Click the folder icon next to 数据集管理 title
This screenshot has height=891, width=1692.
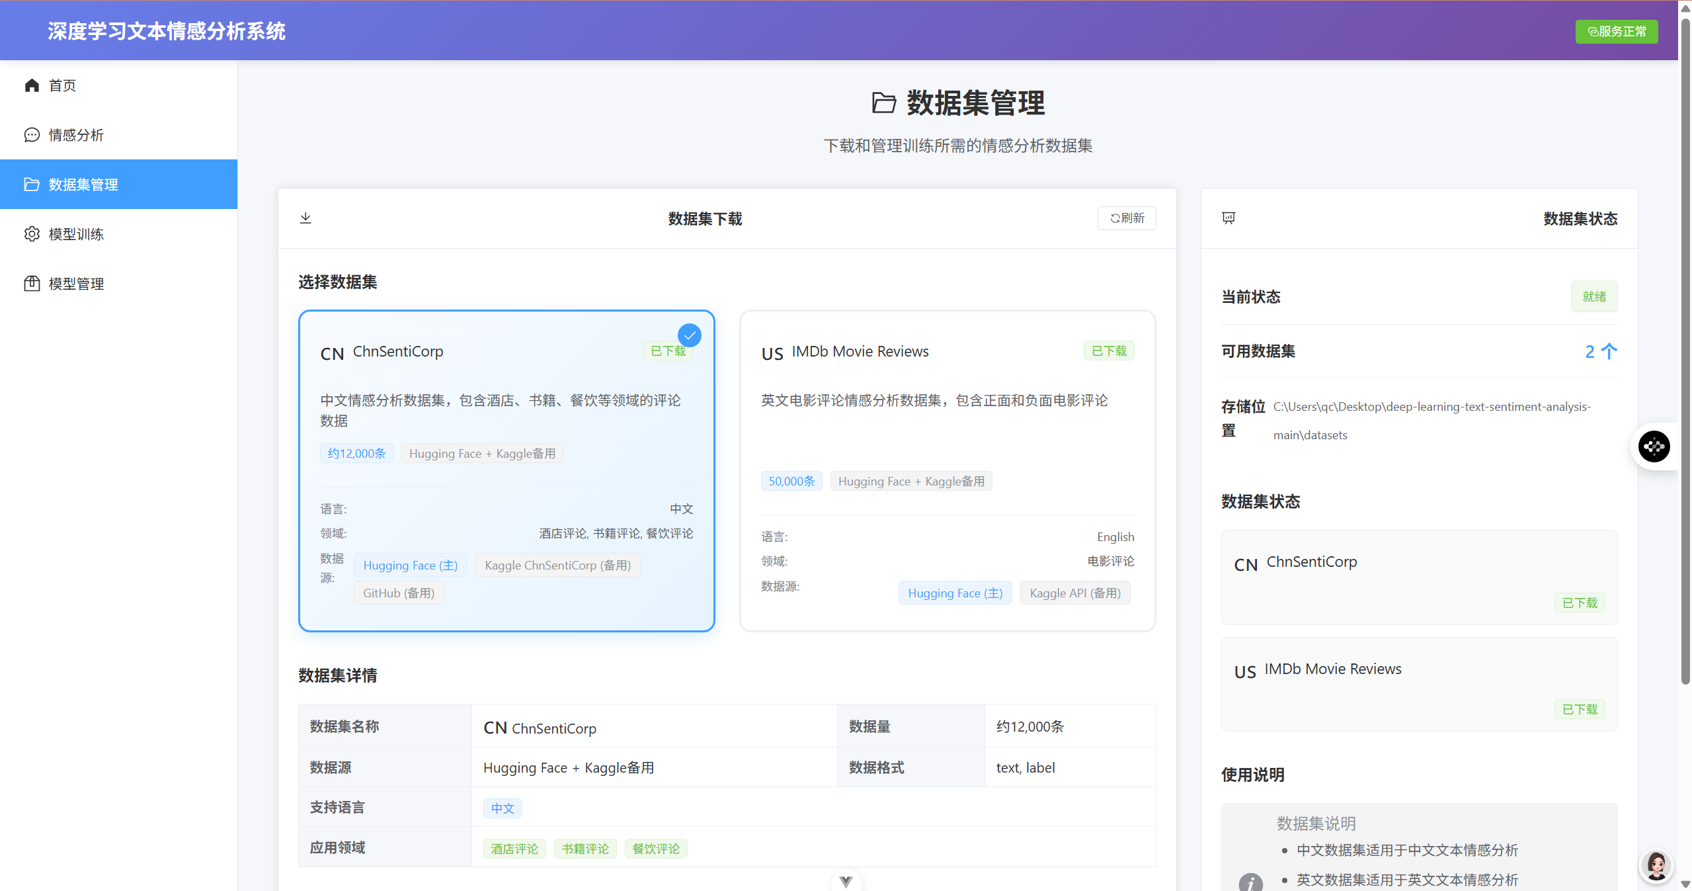884,103
